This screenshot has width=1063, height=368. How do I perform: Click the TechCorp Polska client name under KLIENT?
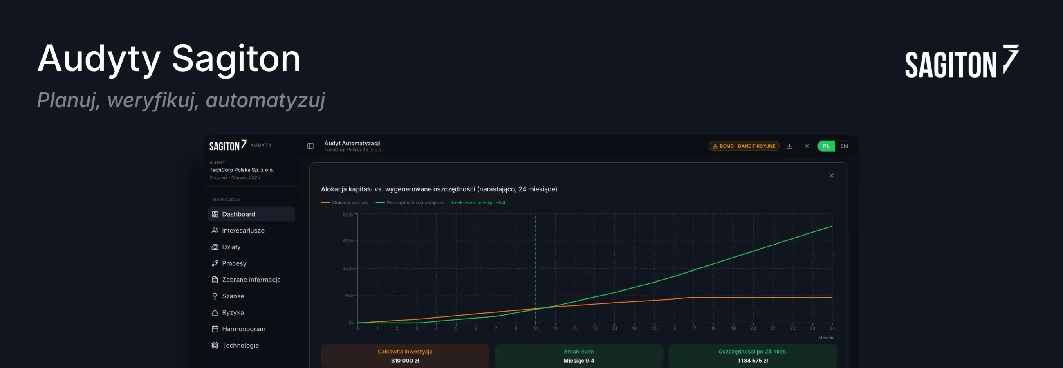(241, 170)
